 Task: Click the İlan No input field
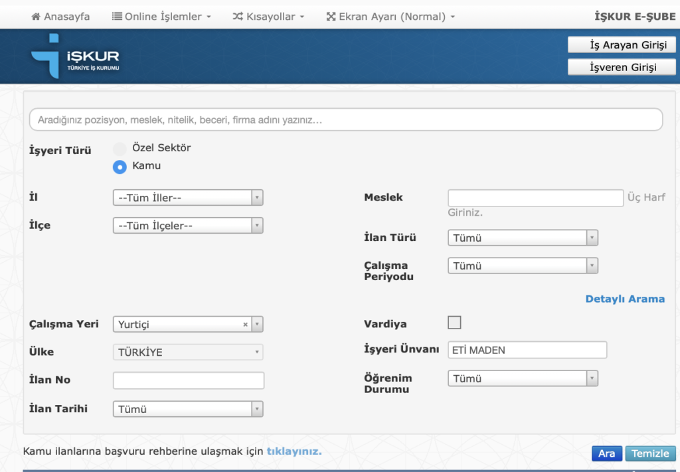189,380
